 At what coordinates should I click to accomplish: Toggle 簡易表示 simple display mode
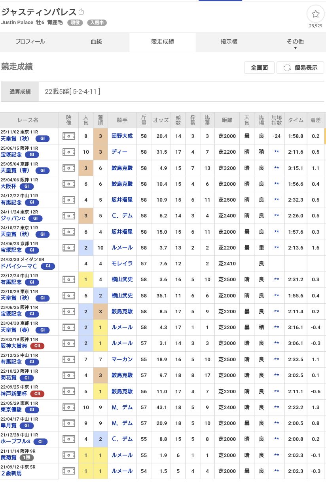[300, 68]
